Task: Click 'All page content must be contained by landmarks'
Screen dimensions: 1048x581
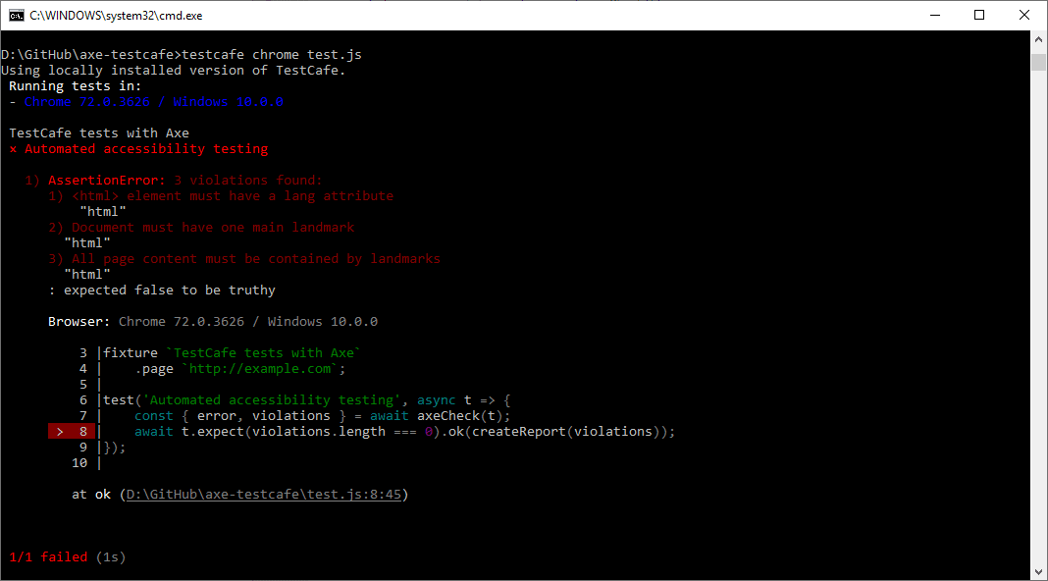Action: coord(256,259)
